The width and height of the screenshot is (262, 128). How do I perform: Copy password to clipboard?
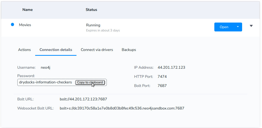click(90, 82)
